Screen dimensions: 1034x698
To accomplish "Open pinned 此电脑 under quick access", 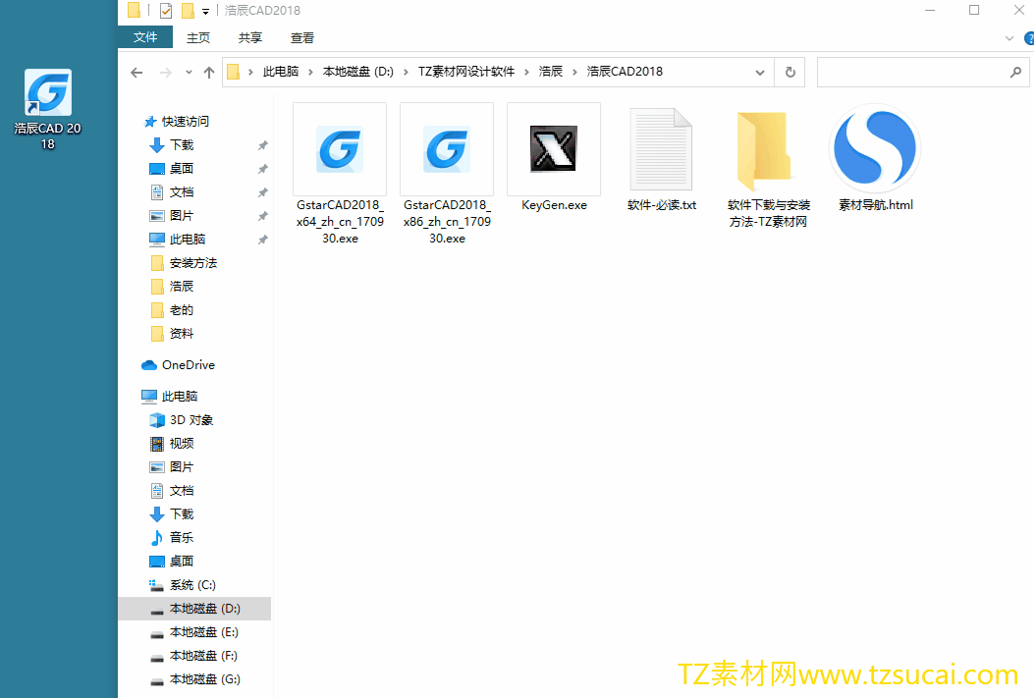I will tap(178, 240).
